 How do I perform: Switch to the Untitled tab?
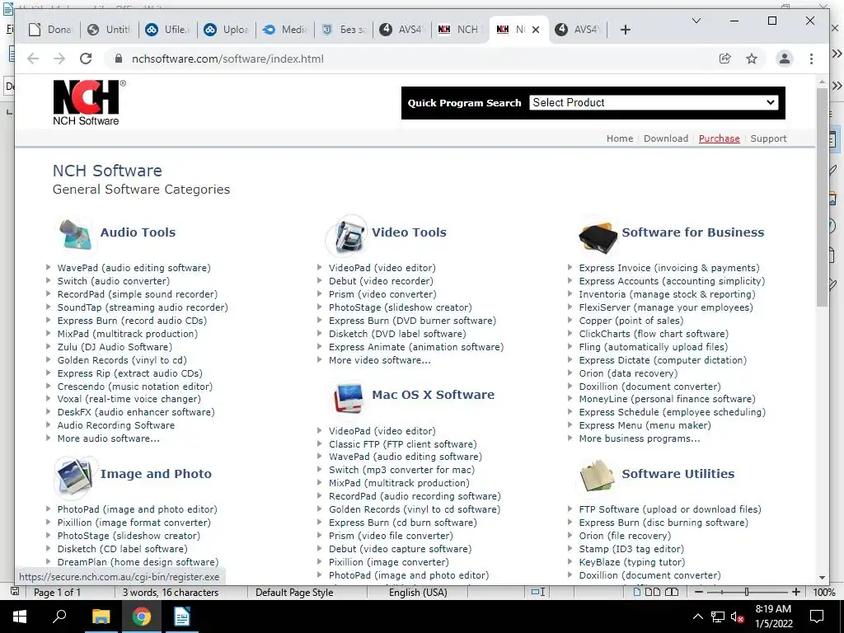[110, 30]
